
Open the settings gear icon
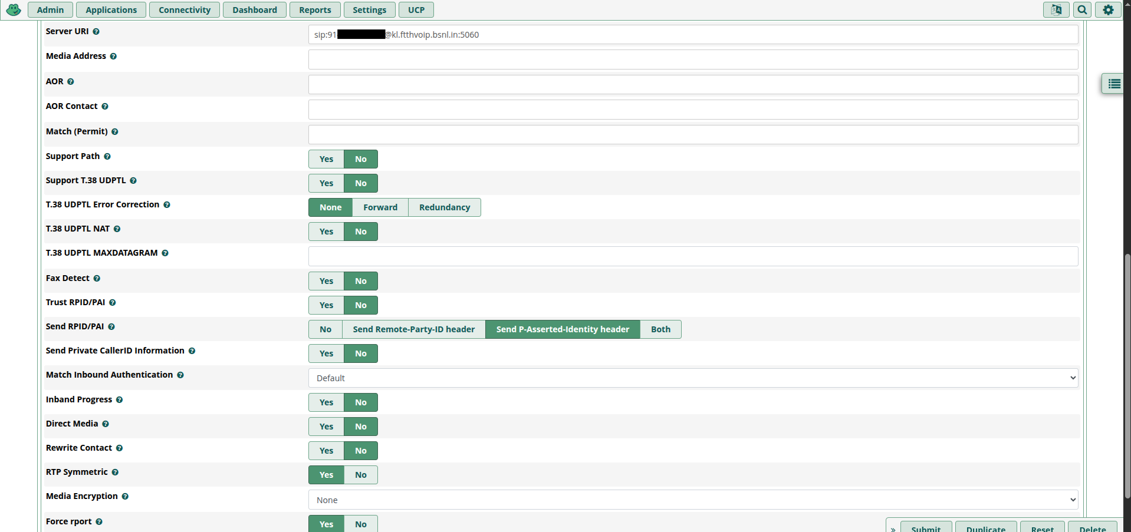coord(1108,10)
